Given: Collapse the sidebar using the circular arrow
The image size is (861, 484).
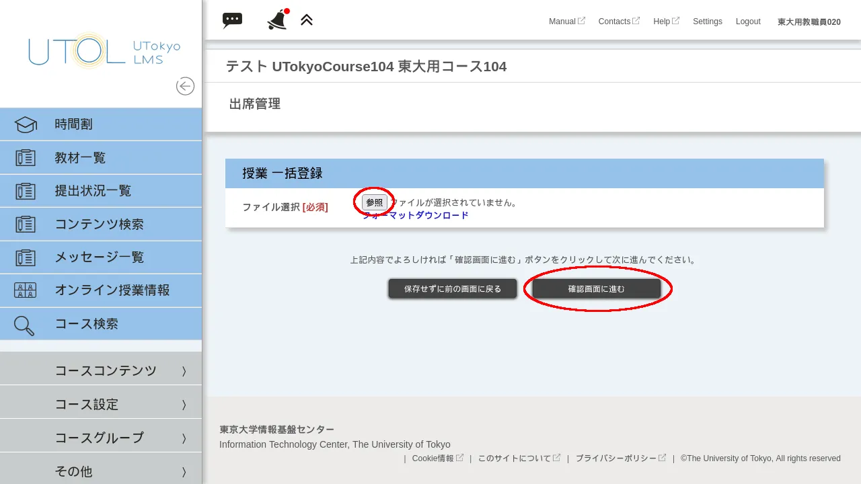Looking at the screenshot, I should click(185, 86).
